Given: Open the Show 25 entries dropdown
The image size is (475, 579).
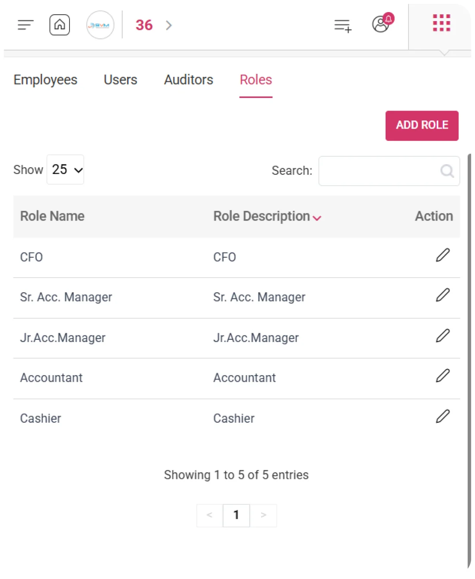Looking at the screenshot, I should tap(65, 169).
